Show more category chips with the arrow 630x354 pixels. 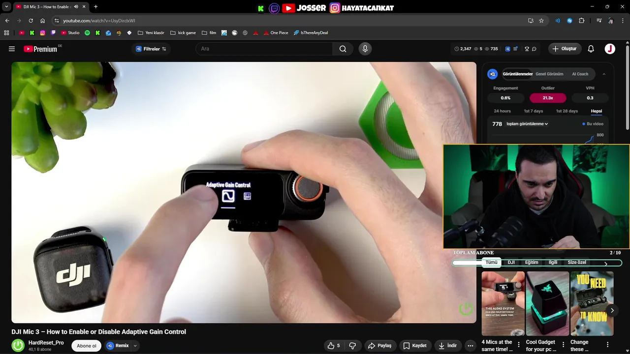[x=606, y=264]
